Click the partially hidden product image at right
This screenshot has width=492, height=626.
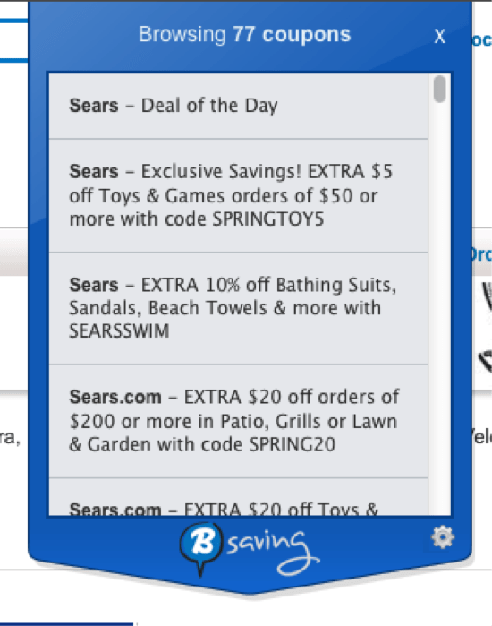pos(487,328)
